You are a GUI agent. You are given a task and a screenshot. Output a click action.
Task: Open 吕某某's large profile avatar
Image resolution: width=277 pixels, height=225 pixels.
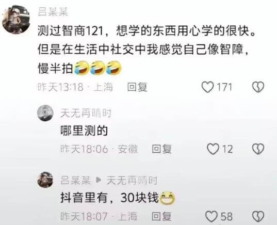click(x=16, y=20)
